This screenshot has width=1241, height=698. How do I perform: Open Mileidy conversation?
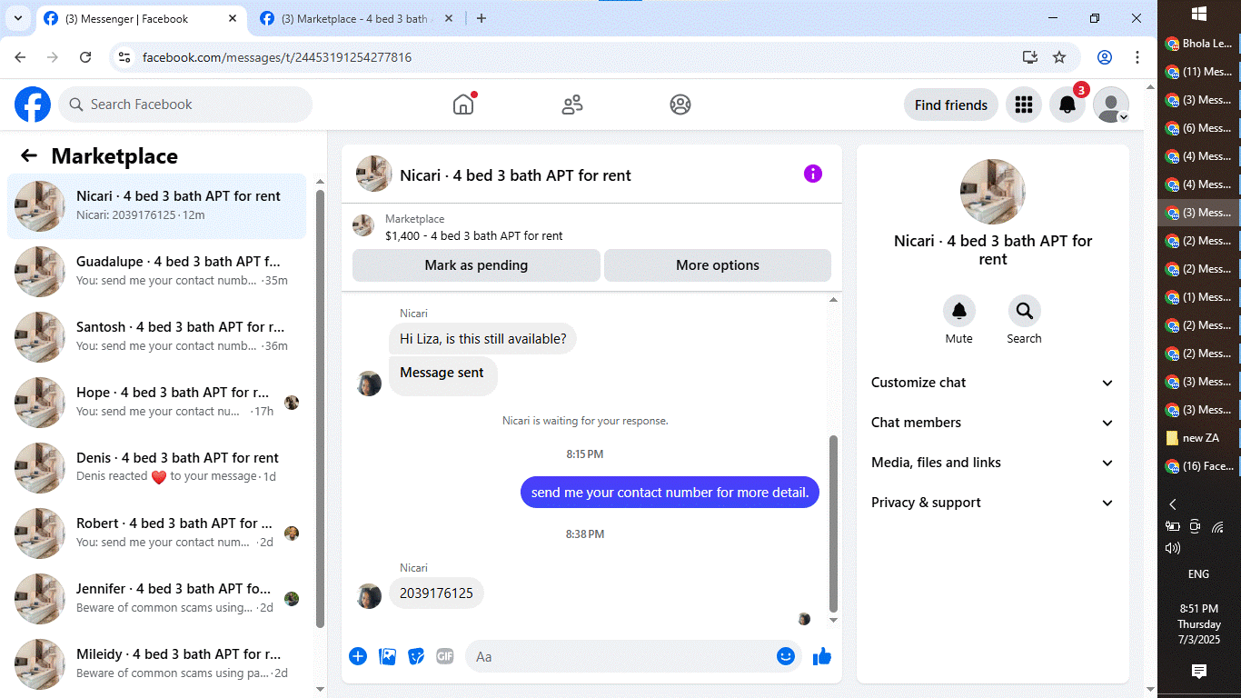[157, 663]
